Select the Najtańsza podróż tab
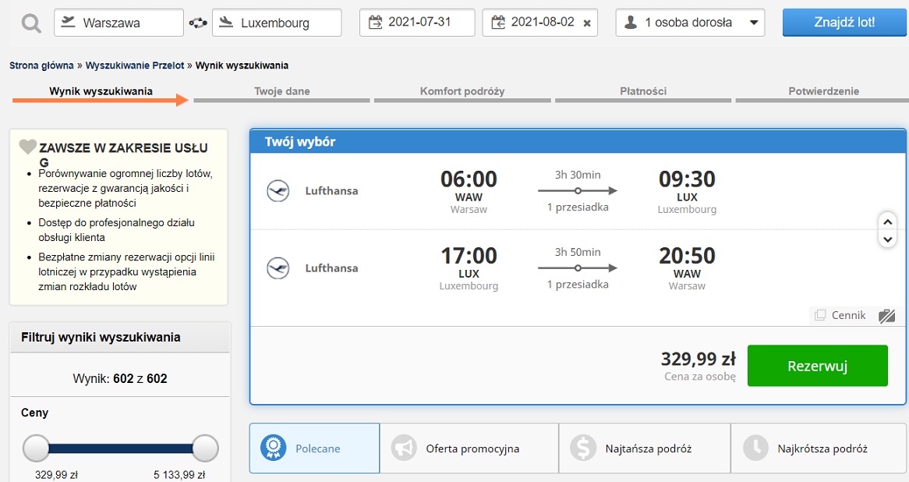The height and width of the screenshot is (482, 909). pos(645,448)
